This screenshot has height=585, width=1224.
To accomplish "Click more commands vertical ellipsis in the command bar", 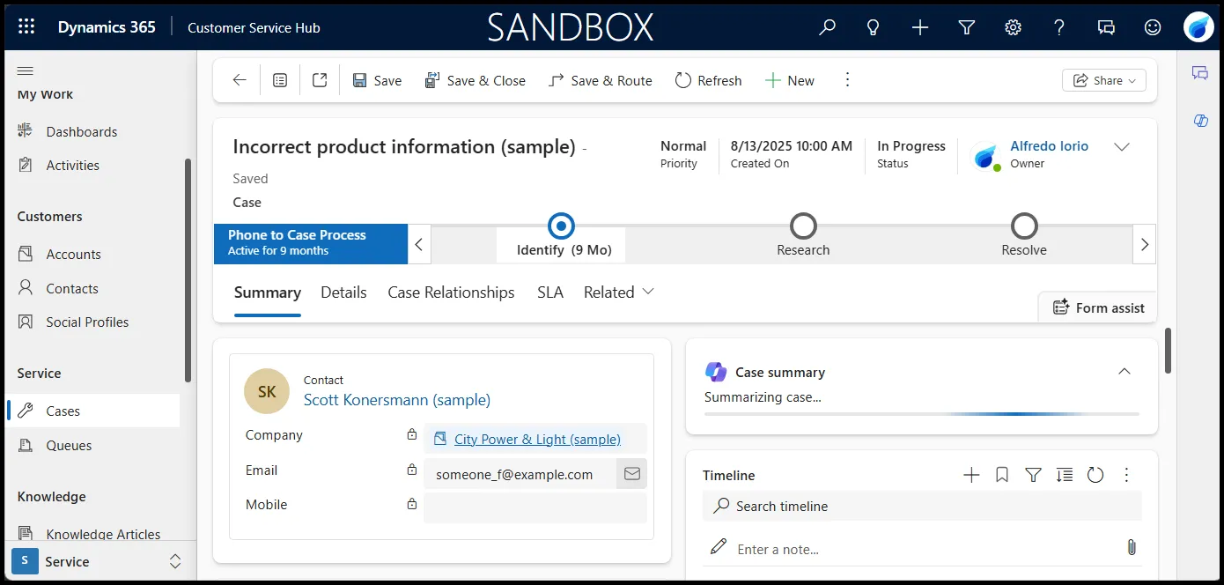I will [x=847, y=80].
